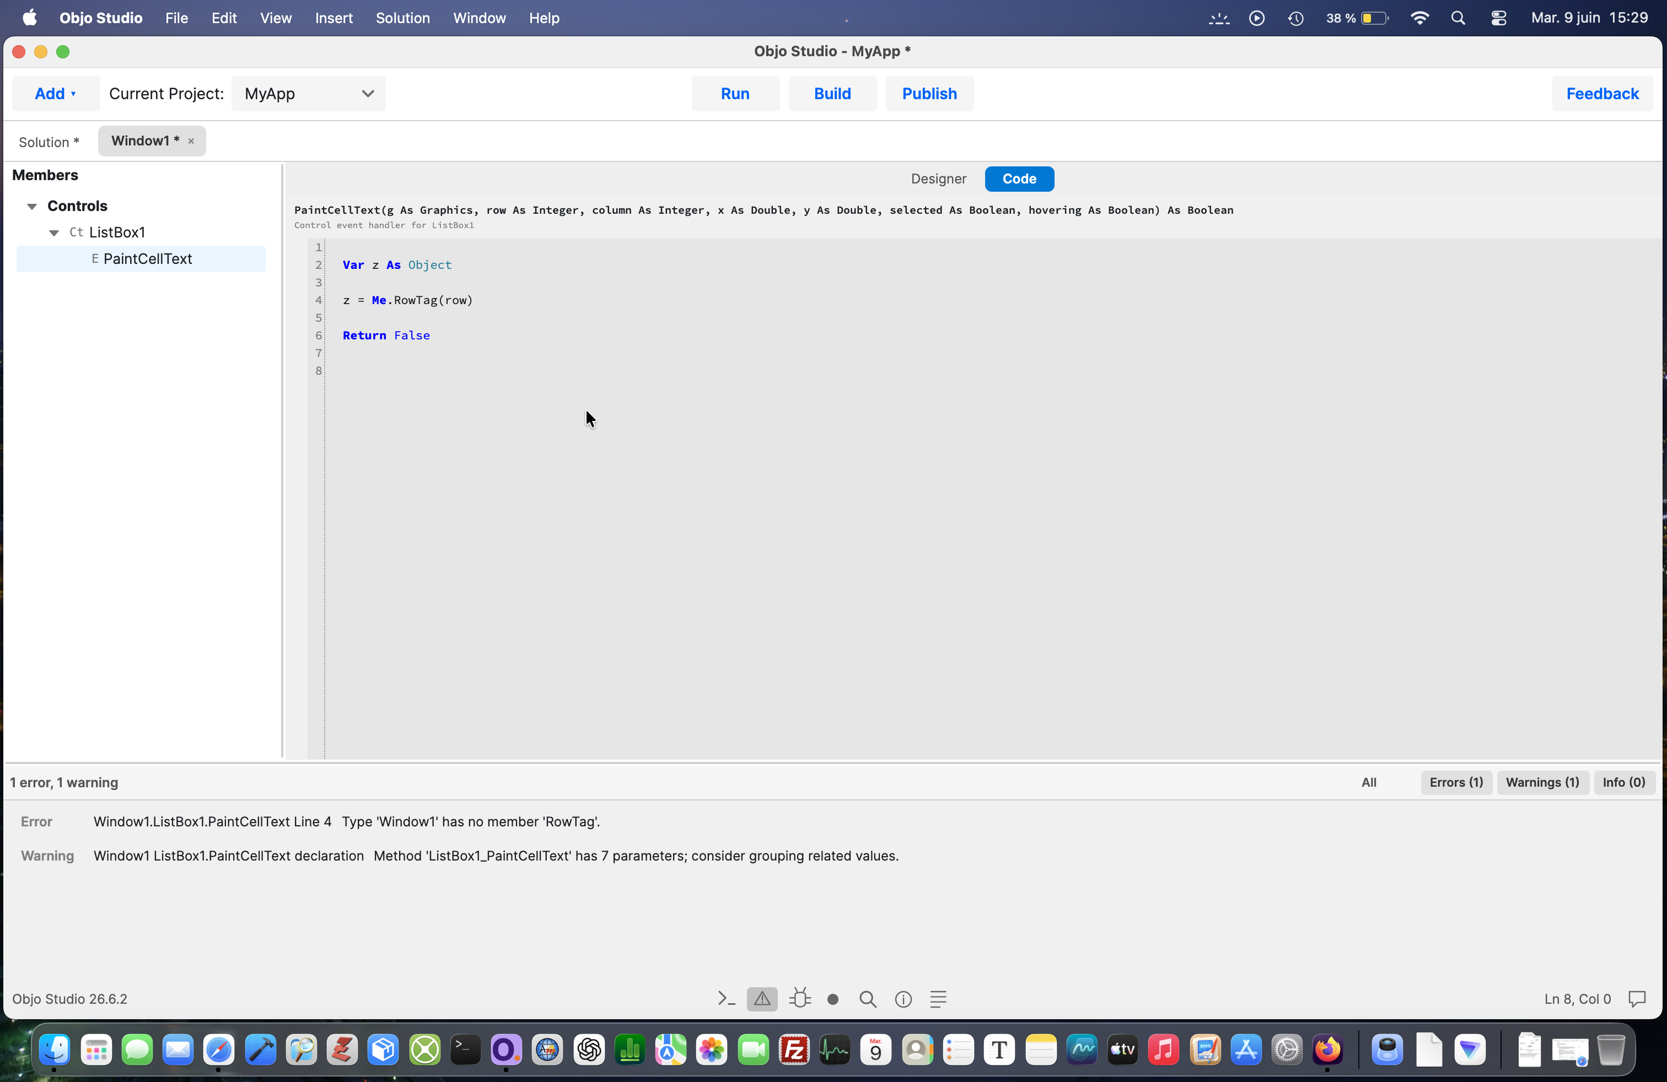The image size is (1667, 1082).
Task: Click the breakpoint dot icon in status bar
Action: tap(833, 999)
